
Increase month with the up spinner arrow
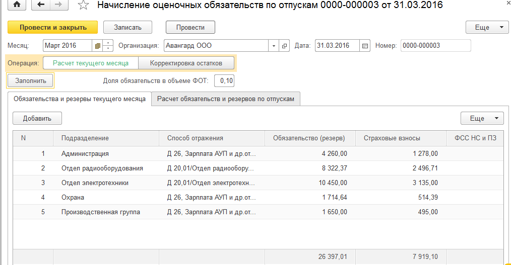point(108,43)
